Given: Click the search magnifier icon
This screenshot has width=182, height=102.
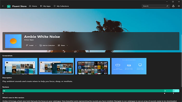Looking at the screenshot, I should point(167,6).
